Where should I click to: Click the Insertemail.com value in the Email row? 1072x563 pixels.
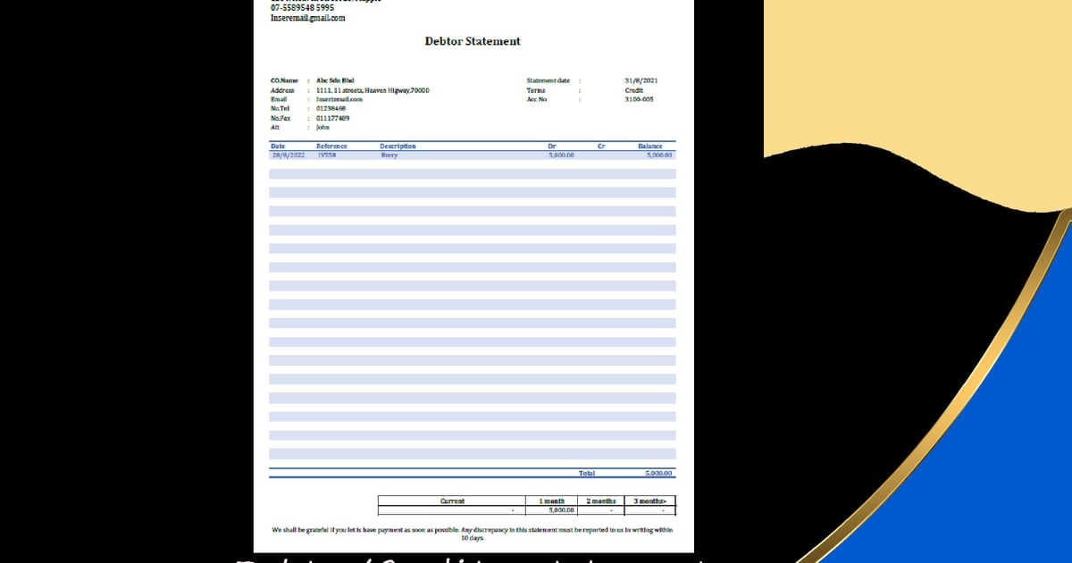(339, 99)
